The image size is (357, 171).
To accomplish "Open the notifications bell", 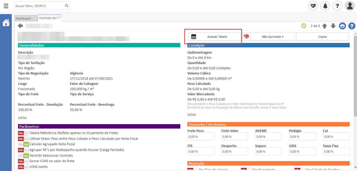I will pyautogui.click(x=325, y=6).
